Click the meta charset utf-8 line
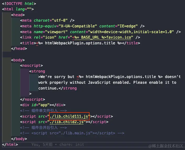185x150 pixels. pyautogui.click(x=47, y=20)
